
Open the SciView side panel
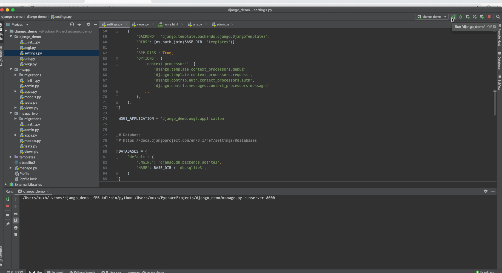(x=499, y=83)
